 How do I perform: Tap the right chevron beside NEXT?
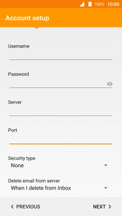tap(110, 206)
